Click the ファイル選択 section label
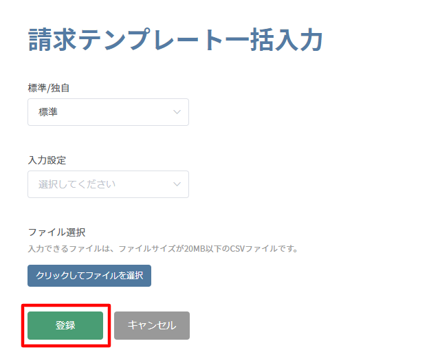This screenshot has width=429, height=361. (56, 232)
